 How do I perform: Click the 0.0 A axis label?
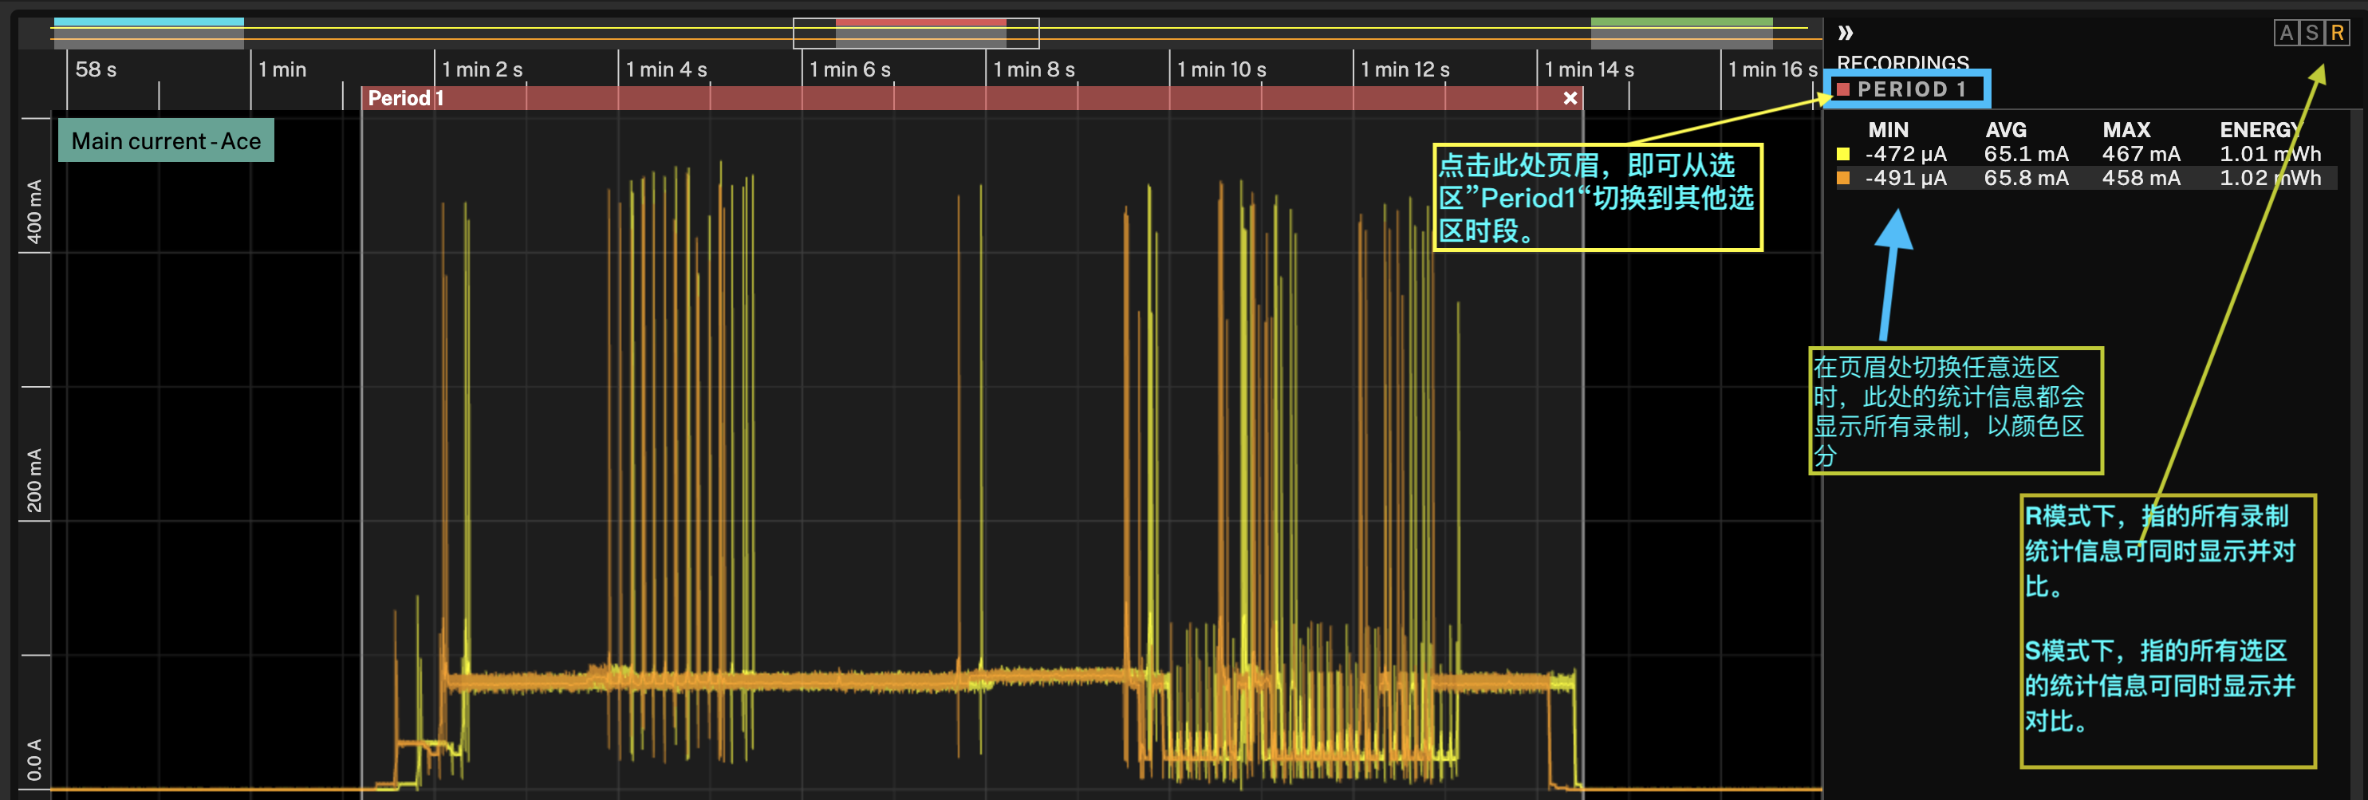point(34,759)
